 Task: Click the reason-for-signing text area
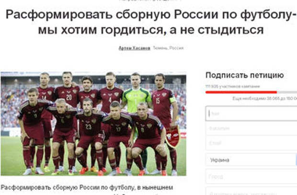pos(251,191)
